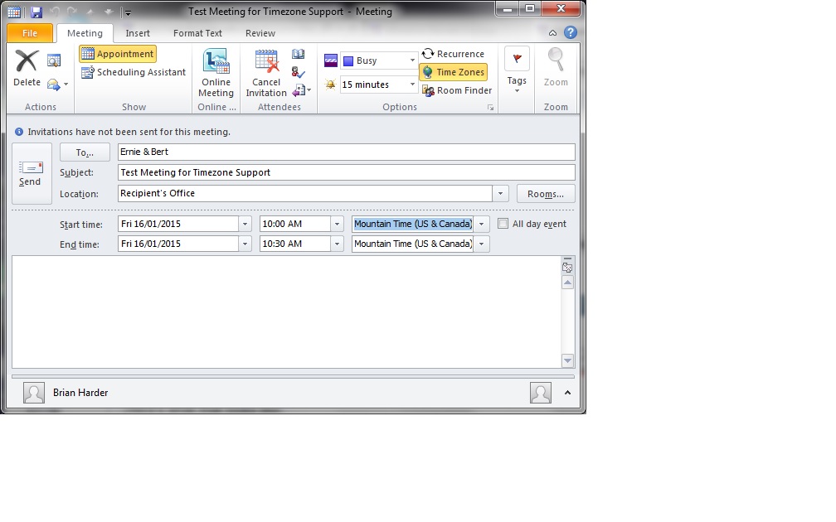This screenshot has height=522, width=836.
Task: Open Scheduling Assistant view
Action: 133,72
